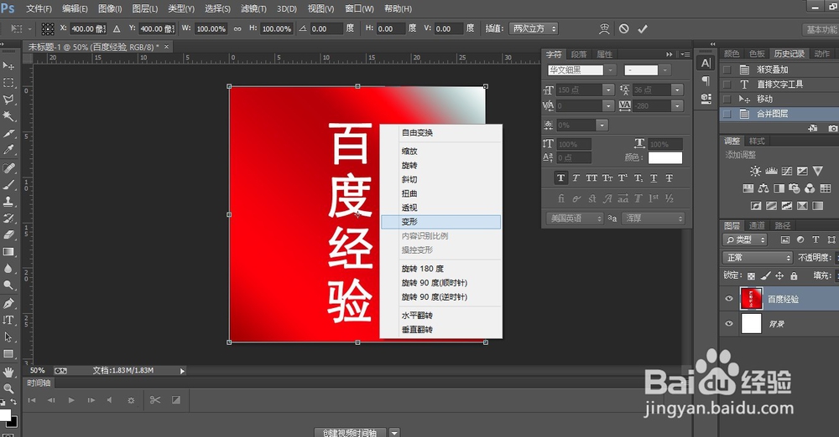The height and width of the screenshot is (437, 839).
Task: Toggle the link width-height chain icon
Action: pyautogui.click(x=237, y=28)
